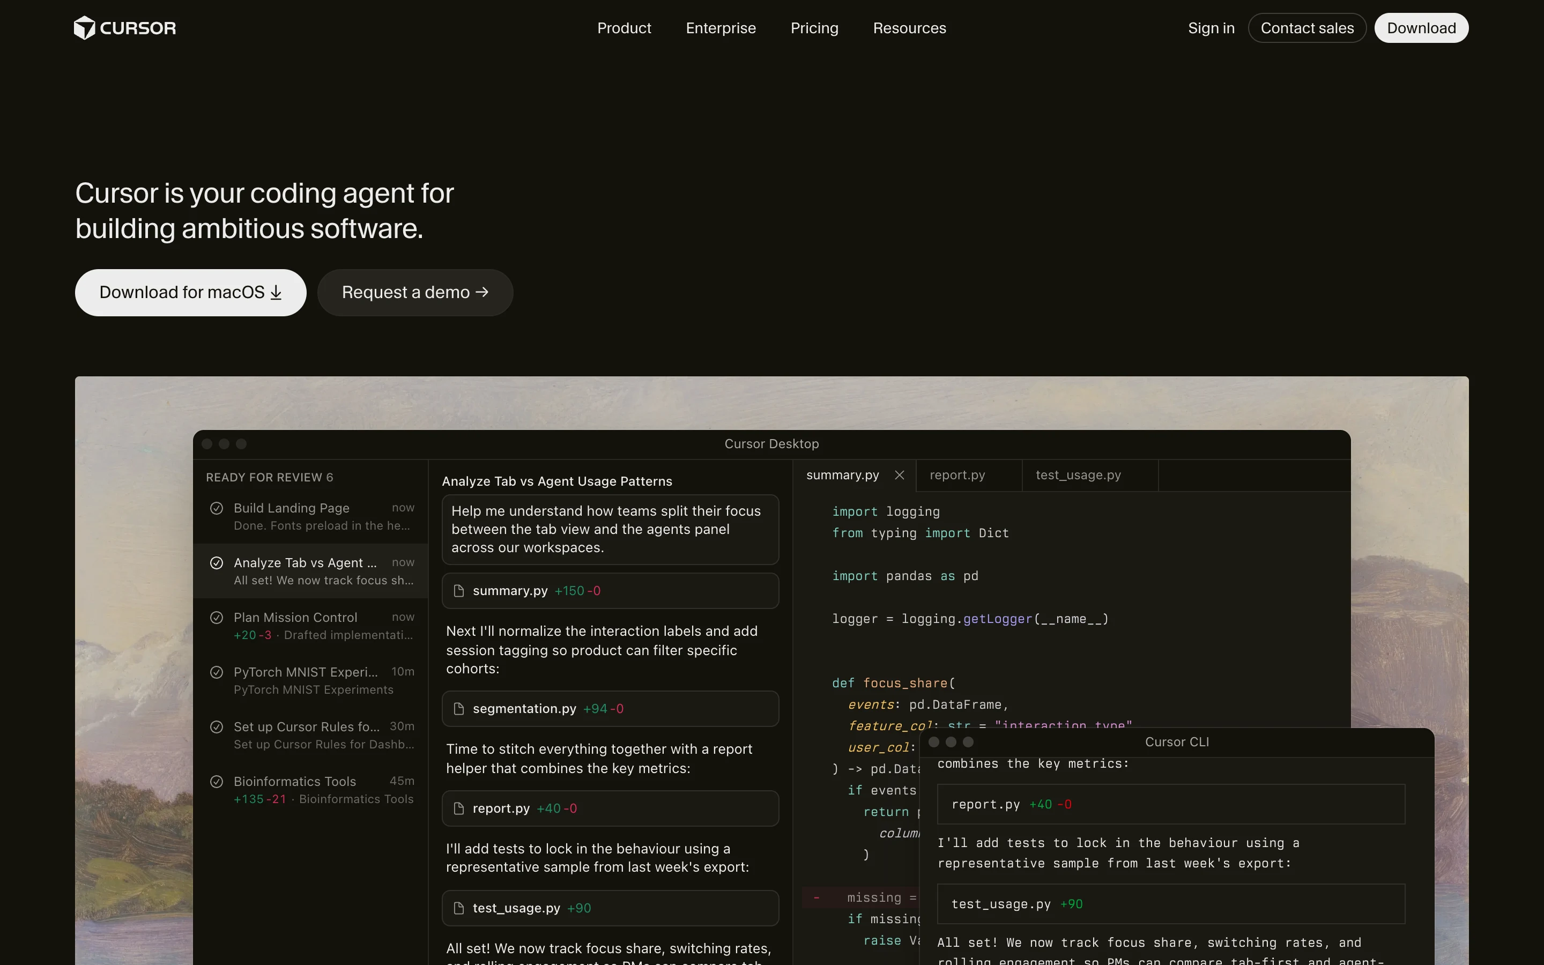Image resolution: width=1544 pixels, height=965 pixels.
Task: Open the test_usage.py card in the Cursor CLI window
Action: pos(1171,904)
